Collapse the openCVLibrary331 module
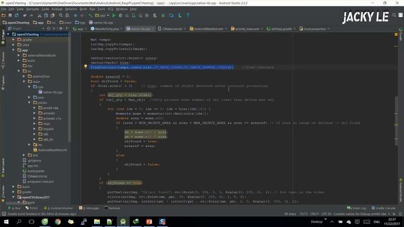This screenshot has height=227, width=404. pos(14,197)
